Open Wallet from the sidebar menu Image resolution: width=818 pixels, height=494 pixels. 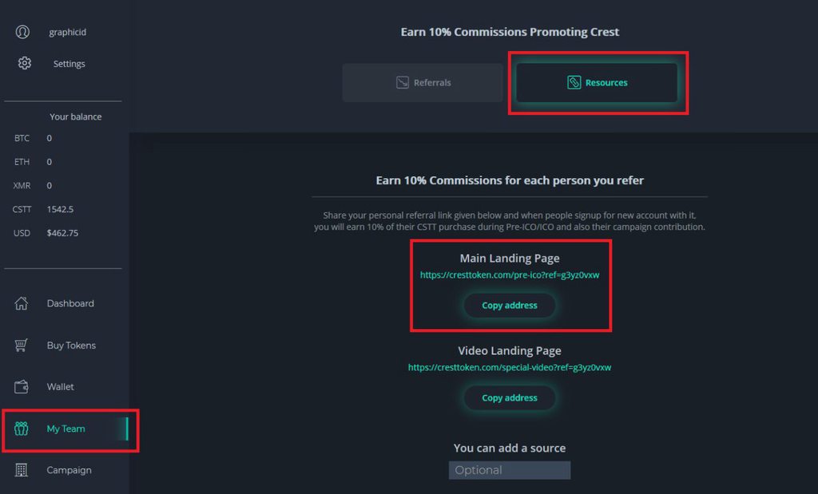point(61,386)
